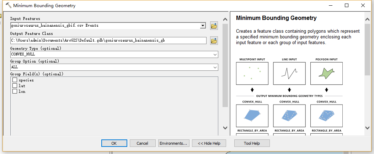Viewport: 374px width, 154px height.
Task: Click the Group Field(s) (optional) label
Action: pos(37,74)
